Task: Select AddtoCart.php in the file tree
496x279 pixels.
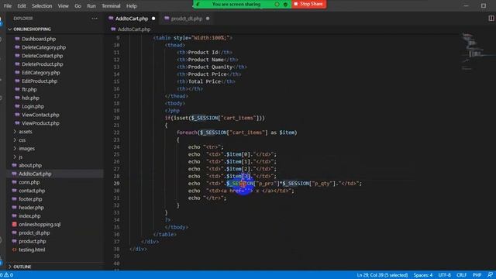Action: click(x=35, y=174)
